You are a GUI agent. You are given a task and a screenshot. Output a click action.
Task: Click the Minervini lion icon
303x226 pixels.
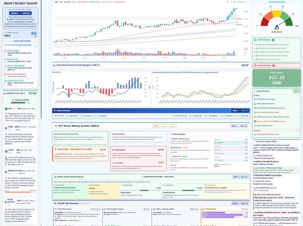tap(255, 121)
